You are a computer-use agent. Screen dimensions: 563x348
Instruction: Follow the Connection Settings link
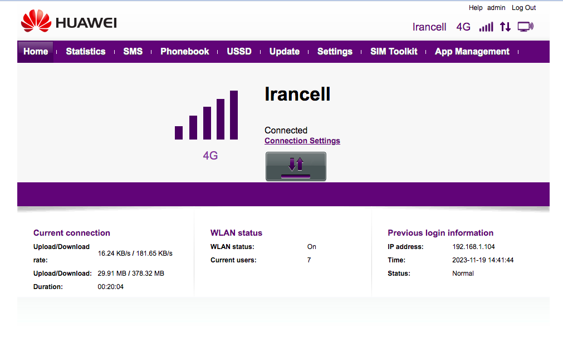tap(302, 141)
